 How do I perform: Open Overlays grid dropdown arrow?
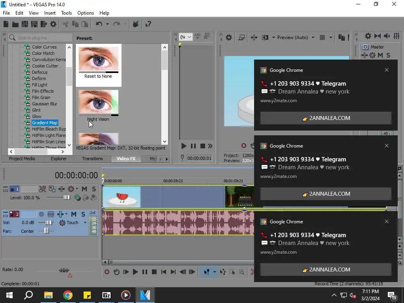(x=331, y=37)
